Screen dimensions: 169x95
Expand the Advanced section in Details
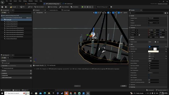pyautogui.click(x=130, y=85)
